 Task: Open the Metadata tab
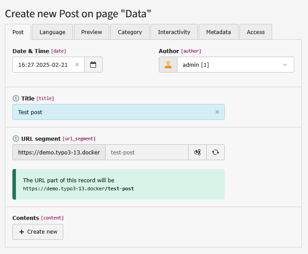click(218, 32)
